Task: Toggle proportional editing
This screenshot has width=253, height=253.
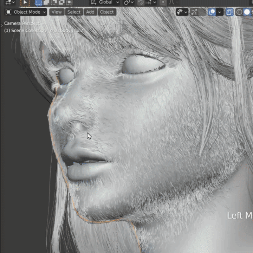Action: tap(163, 2)
